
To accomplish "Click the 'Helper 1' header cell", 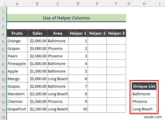I will (x=78, y=33).
